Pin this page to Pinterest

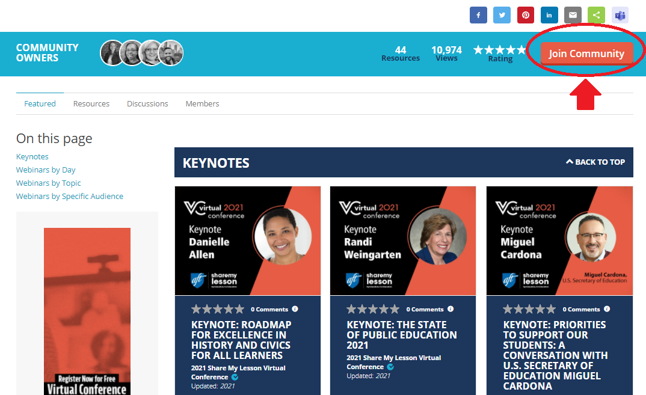tap(525, 15)
